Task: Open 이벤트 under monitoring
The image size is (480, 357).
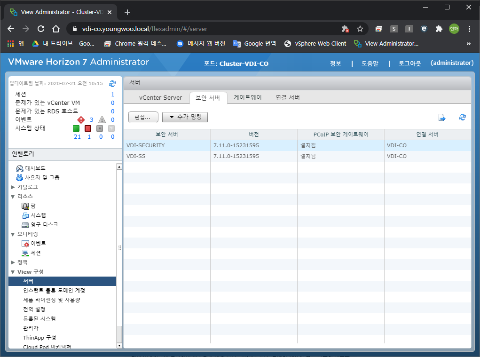Action: (34, 244)
